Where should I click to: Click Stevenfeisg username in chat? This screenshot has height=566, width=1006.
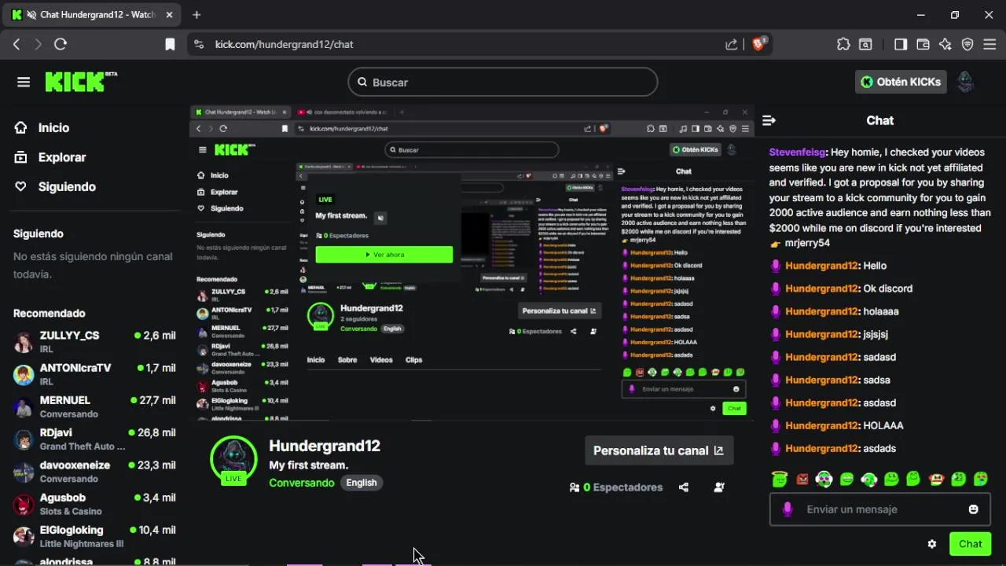[797, 152]
